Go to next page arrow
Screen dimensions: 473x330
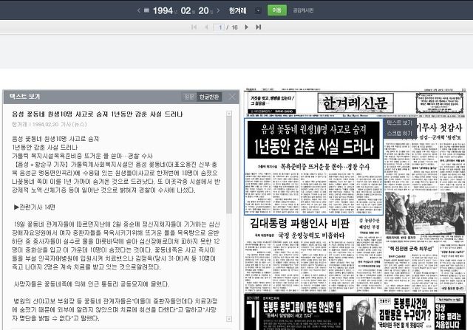[x=246, y=27]
